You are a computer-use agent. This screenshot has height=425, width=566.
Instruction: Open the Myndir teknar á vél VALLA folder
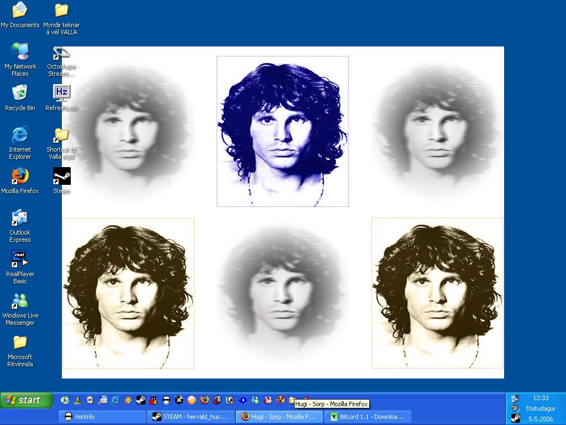(61, 18)
